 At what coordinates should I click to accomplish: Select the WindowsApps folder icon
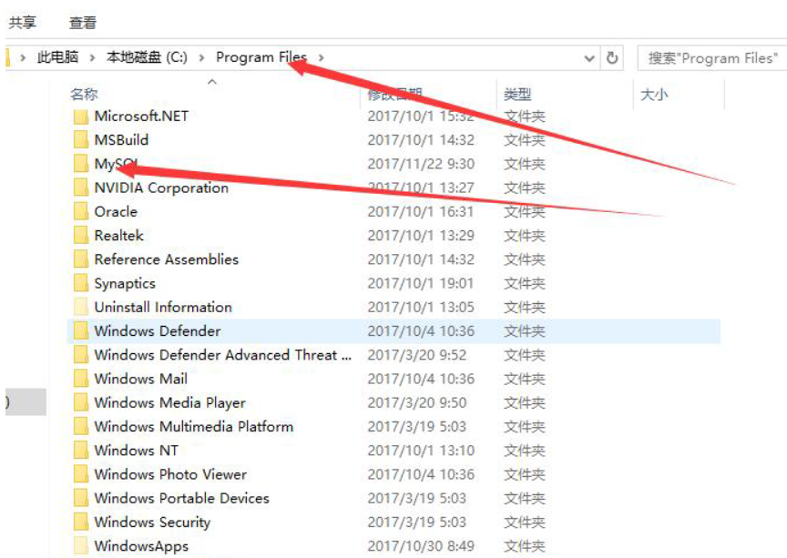pyautogui.click(x=81, y=546)
